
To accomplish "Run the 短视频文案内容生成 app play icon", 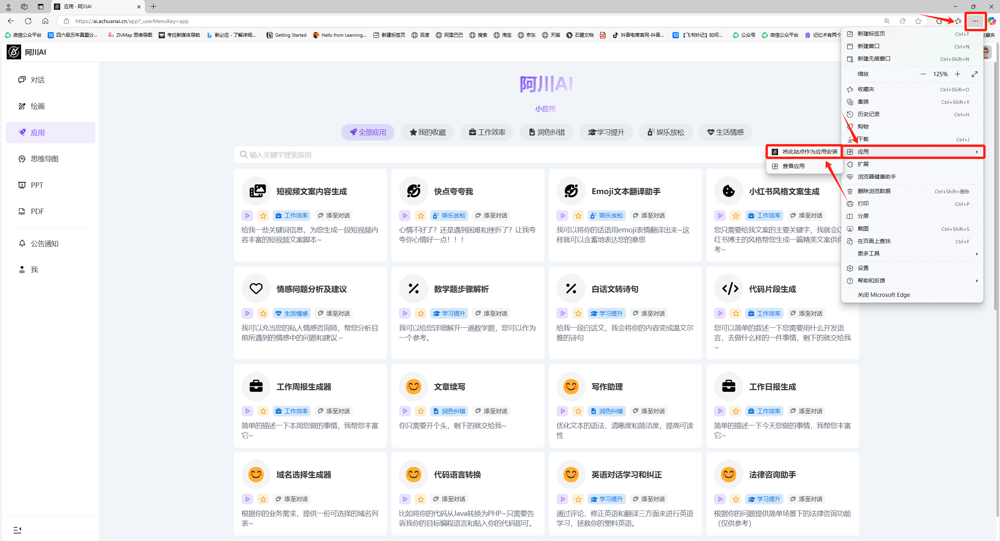I will pos(247,216).
